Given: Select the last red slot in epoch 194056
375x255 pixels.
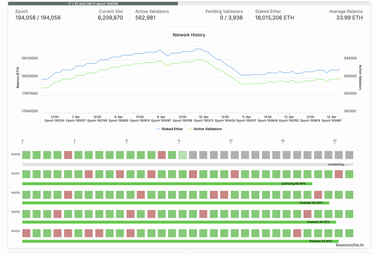Looking at the screenshot, I should tap(318, 194).
